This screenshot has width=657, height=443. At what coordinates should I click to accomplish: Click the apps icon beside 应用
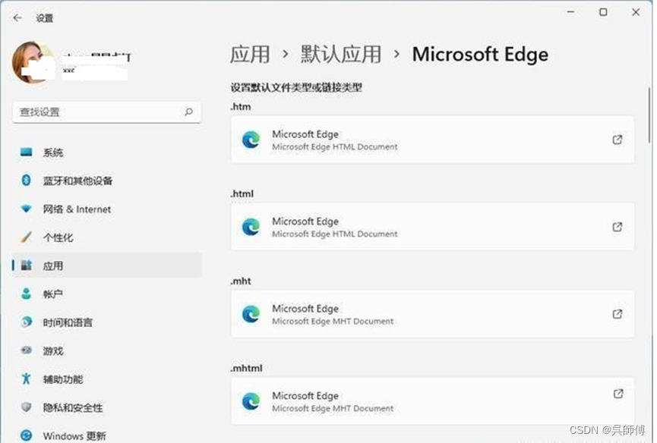pos(27,265)
